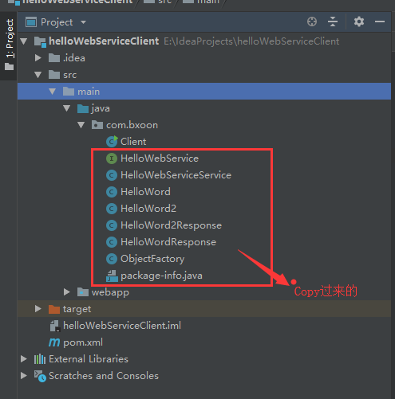Screen dimensions: 395x399
Task: Select the Client class icon
Action: click(112, 142)
